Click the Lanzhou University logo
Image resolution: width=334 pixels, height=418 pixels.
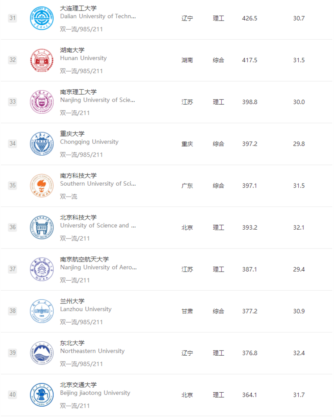pyautogui.click(x=41, y=311)
